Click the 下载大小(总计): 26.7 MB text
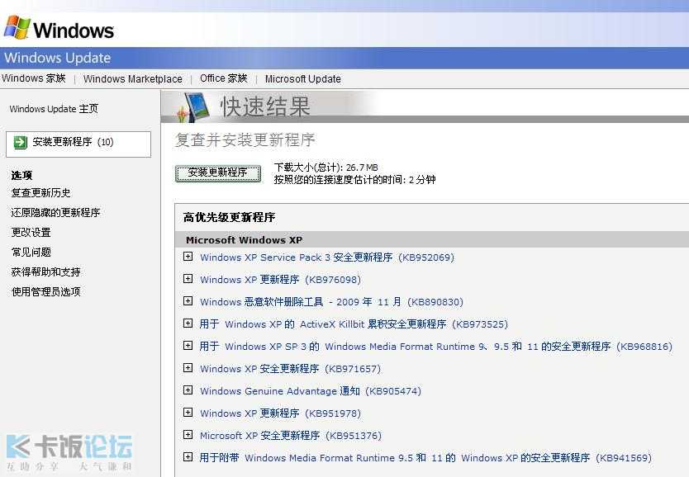This screenshot has width=689, height=477. click(326, 168)
